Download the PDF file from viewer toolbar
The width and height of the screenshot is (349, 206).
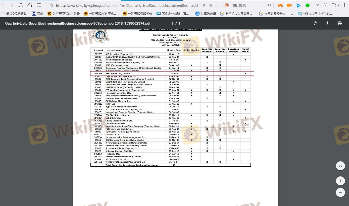pos(327,23)
